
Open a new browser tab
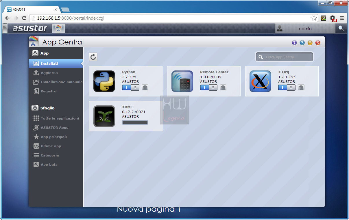click(x=66, y=10)
